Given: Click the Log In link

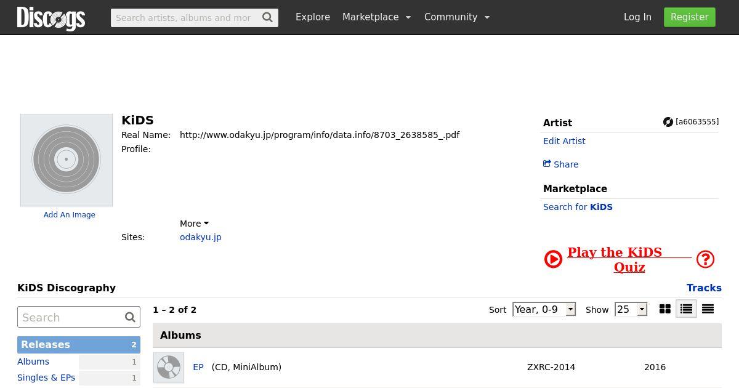Looking at the screenshot, I should 637,17.
